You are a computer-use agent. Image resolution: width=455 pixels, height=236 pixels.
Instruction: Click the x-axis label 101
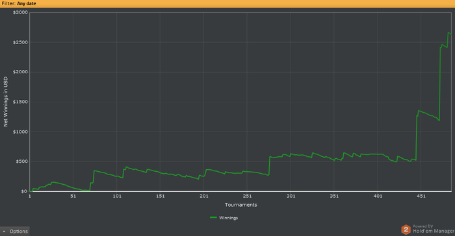pyautogui.click(x=116, y=196)
